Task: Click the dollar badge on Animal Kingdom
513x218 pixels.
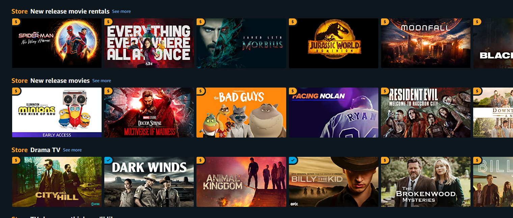Action: 200,160
